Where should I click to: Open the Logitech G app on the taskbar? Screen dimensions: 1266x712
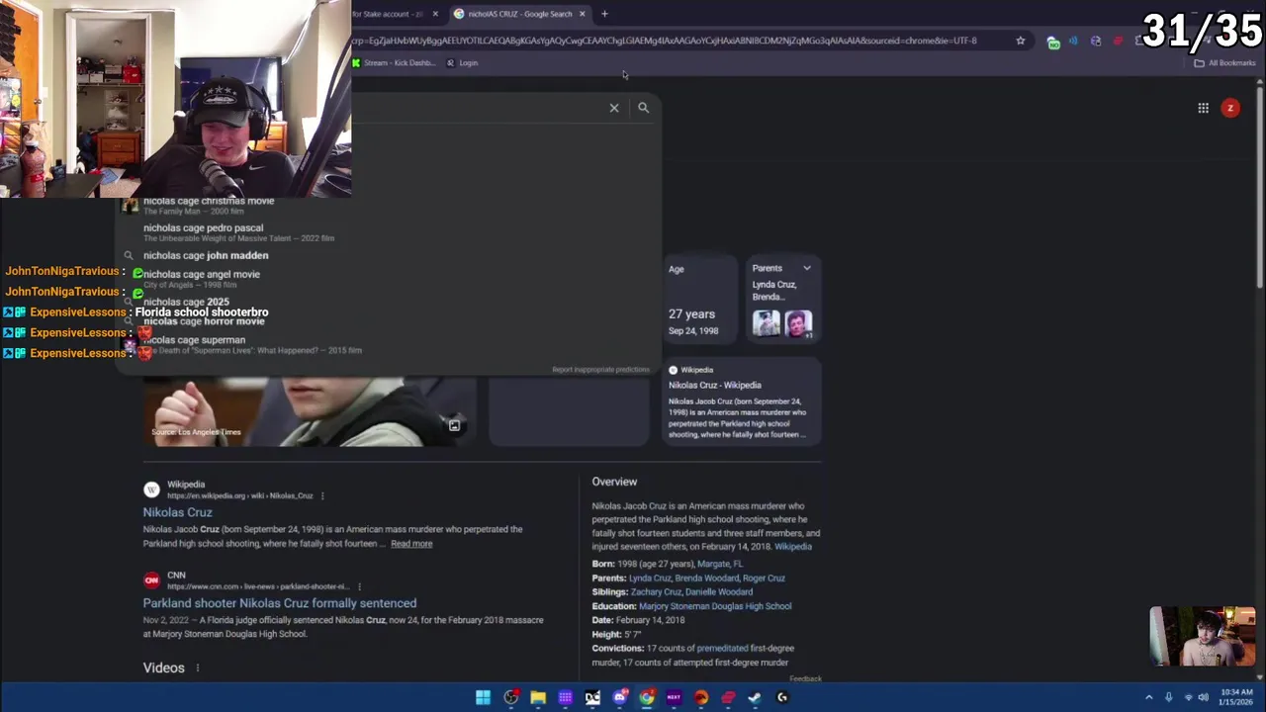click(781, 697)
